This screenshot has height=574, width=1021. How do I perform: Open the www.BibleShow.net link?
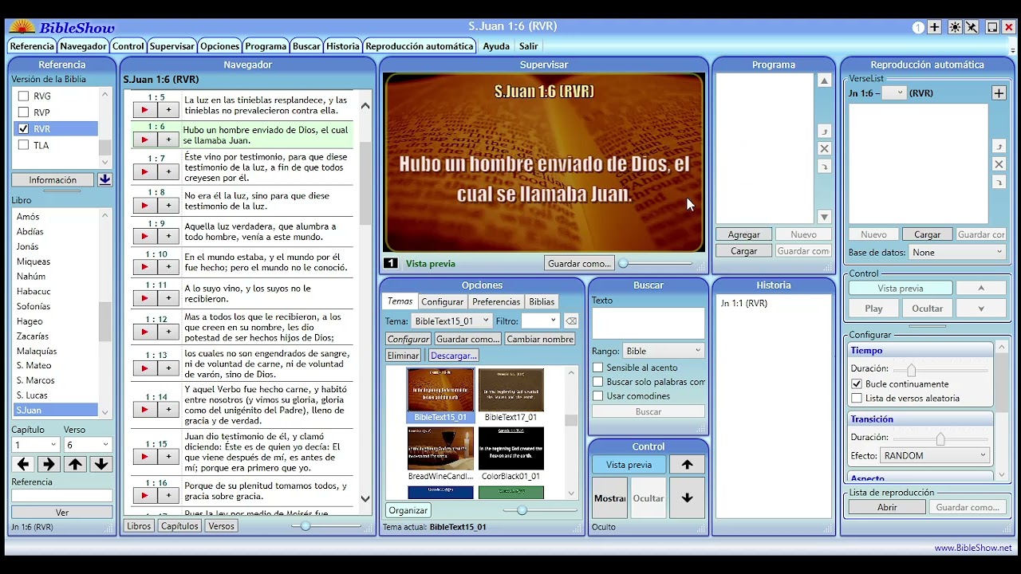click(973, 548)
